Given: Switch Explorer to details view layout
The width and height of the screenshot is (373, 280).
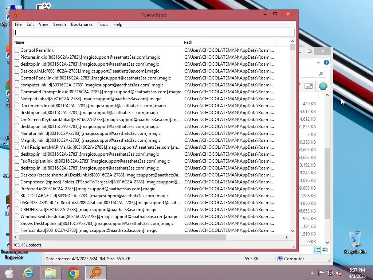Looking at the screenshot, I should 317,250.
